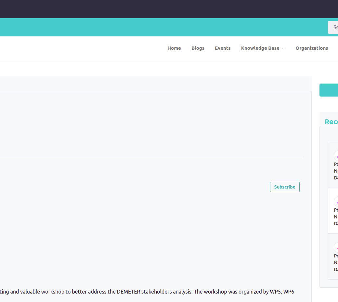
Task: Click empty area of teal header bar
Action: tap(162, 27)
